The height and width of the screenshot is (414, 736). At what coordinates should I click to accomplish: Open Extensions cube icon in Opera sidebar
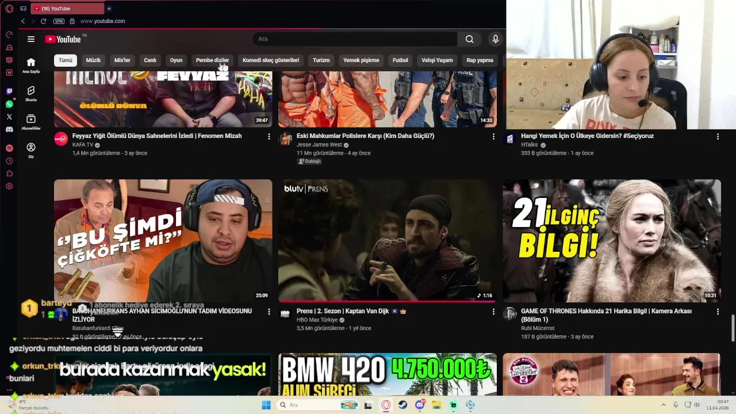9,174
